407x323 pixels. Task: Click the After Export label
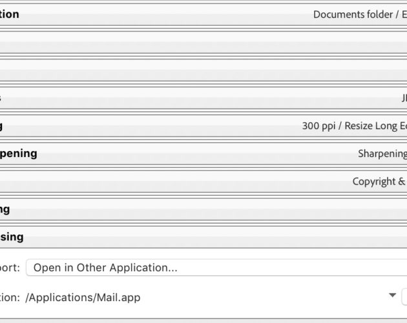pyautogui.click(x=10, y=267)
